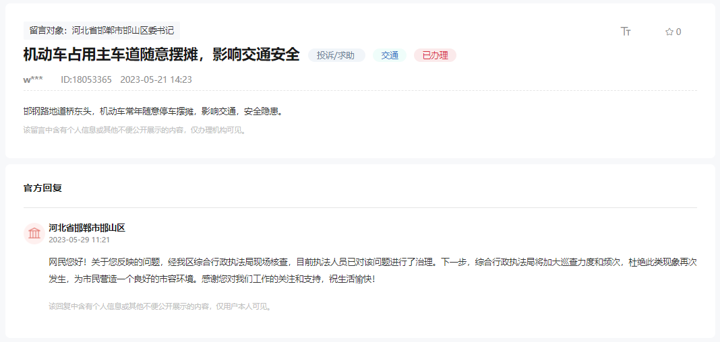Image resolution: width=720 pixels, height=342 pixels.
Task: Click the reply date 2023-05-29 11:21
Action: pos(79,240)
